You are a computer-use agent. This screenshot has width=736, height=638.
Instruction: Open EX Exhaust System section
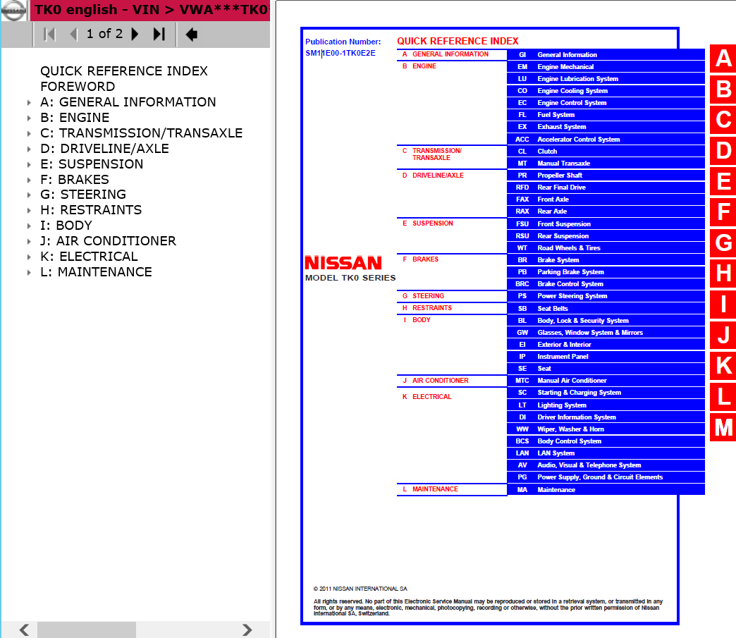click(x=606, y=127)
